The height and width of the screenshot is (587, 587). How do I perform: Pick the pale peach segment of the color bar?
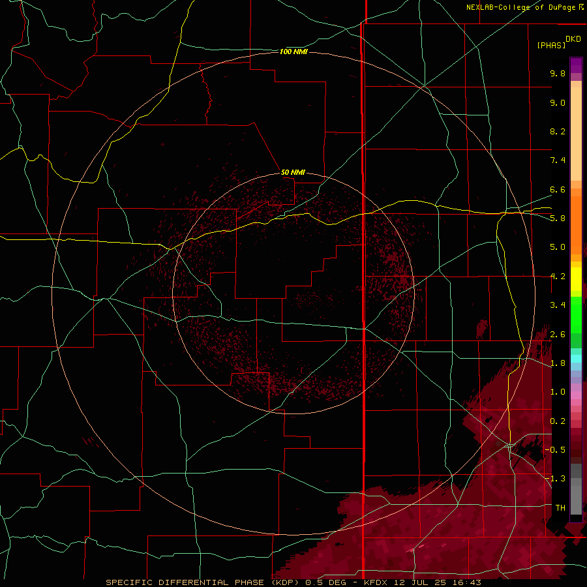point(576,134)
